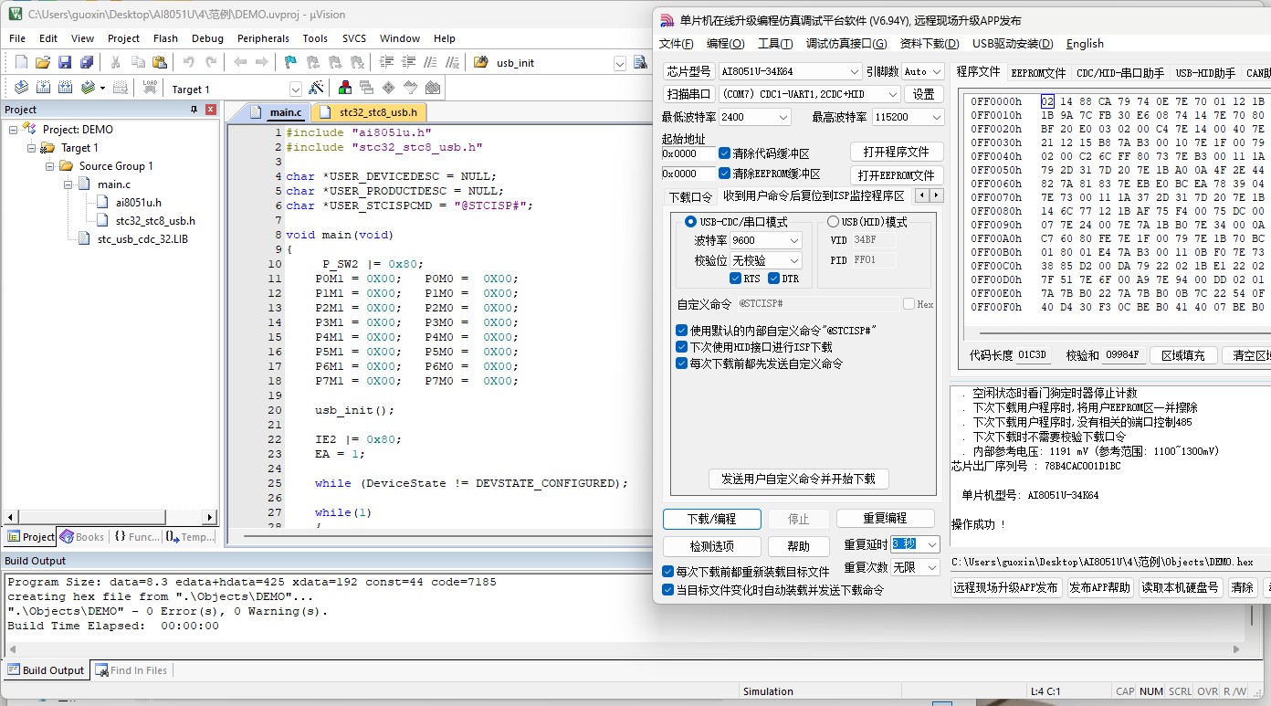Click 打开程序文件 button
This screenshot has height=706, width=1271.
tap(897, 152)
